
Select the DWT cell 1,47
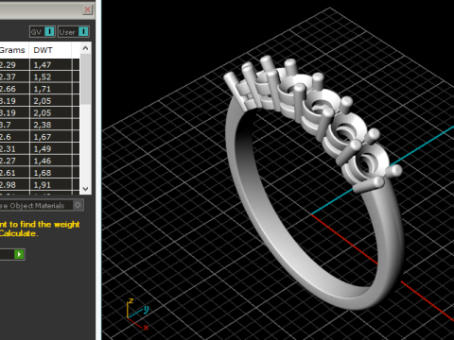coord(51,65)
